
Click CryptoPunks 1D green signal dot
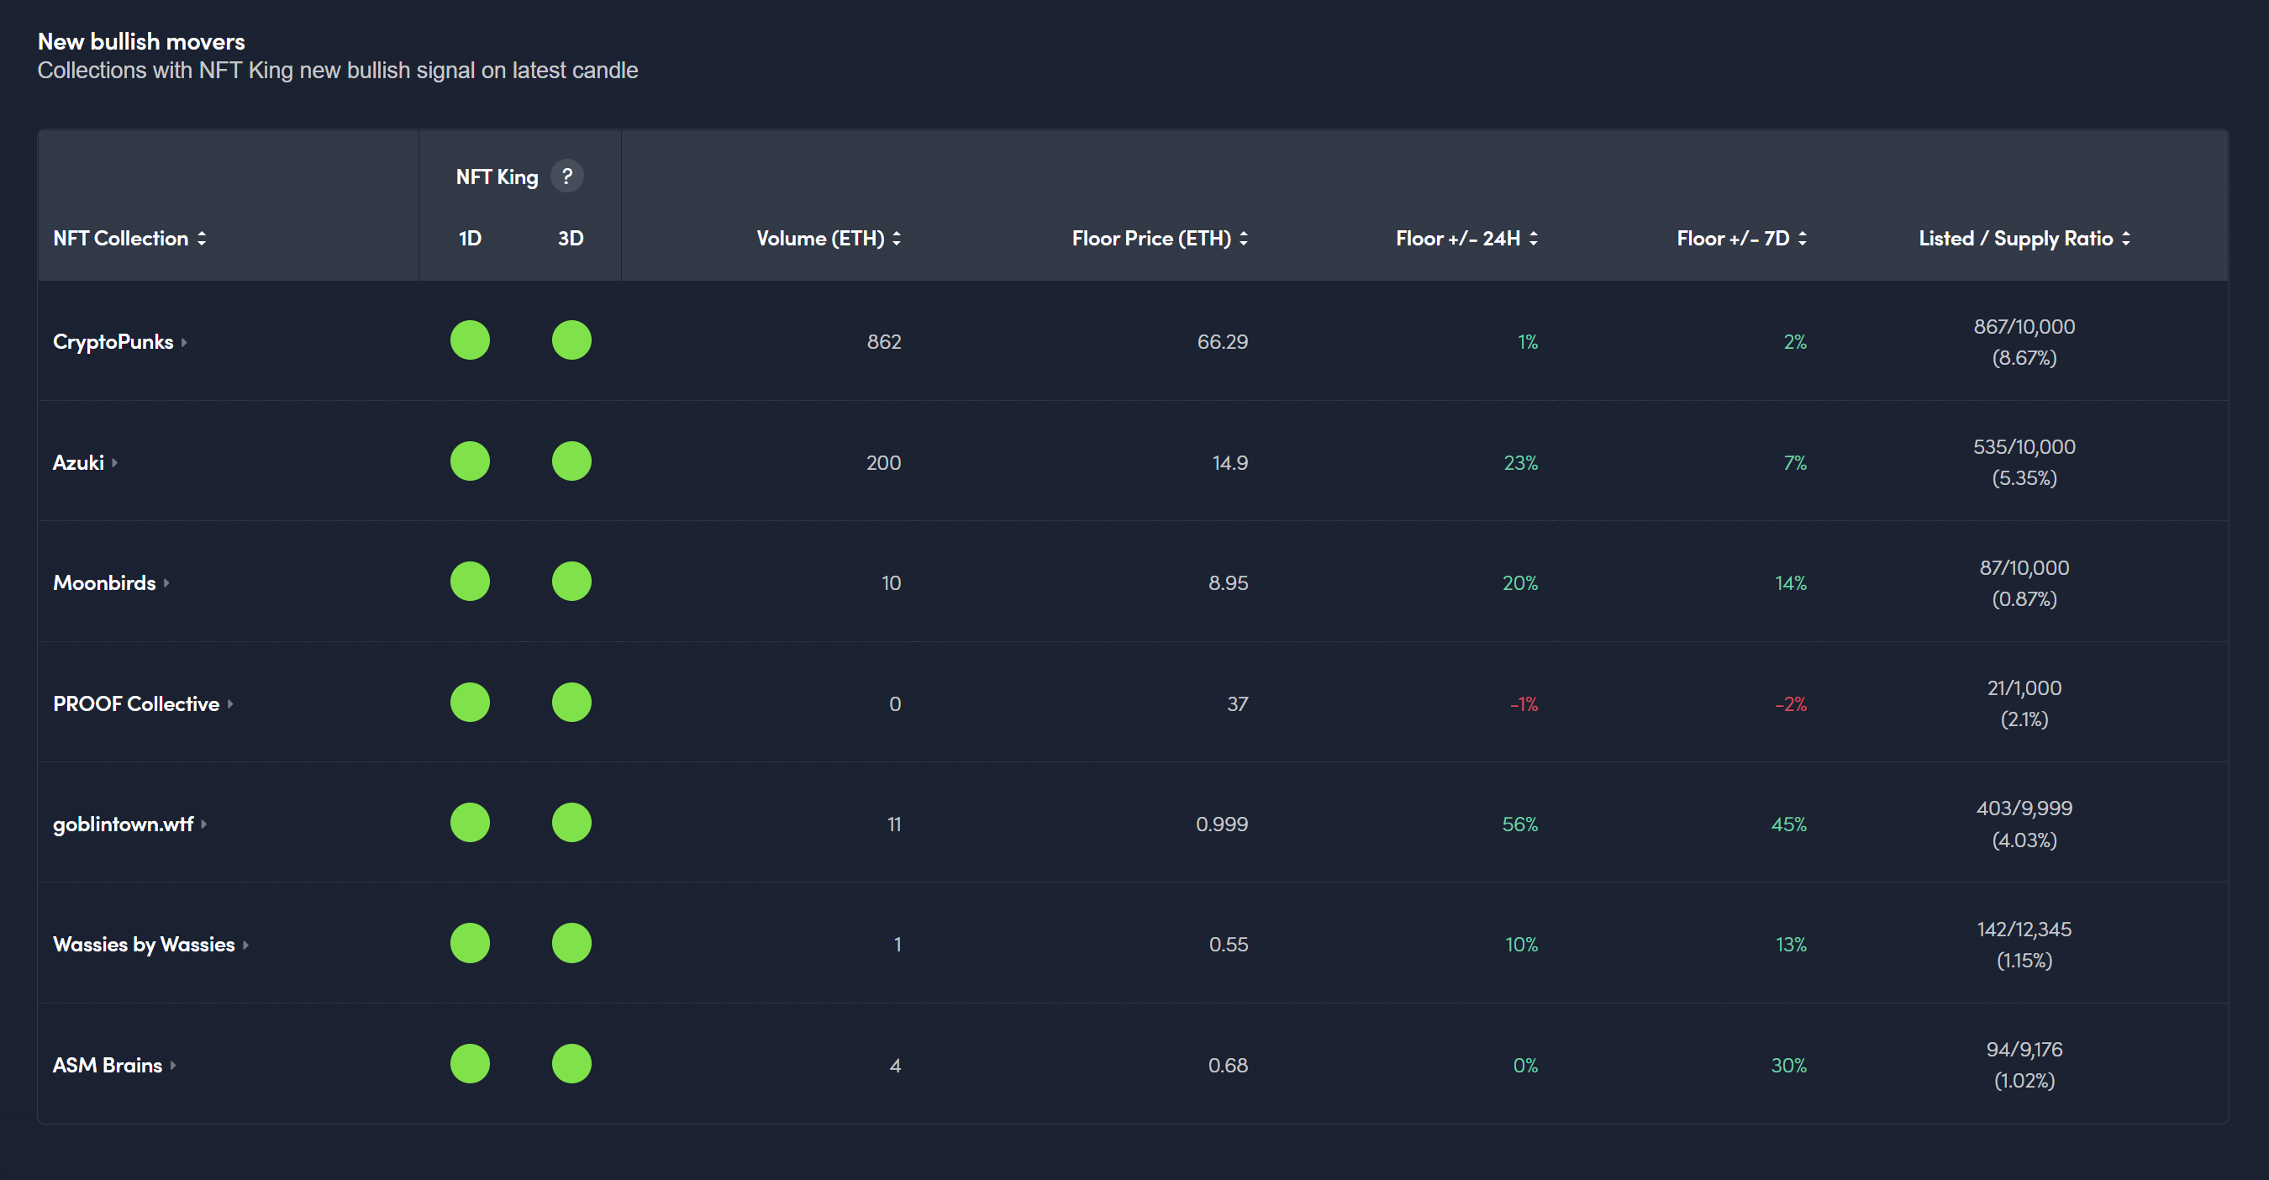(x=470, y=340)
